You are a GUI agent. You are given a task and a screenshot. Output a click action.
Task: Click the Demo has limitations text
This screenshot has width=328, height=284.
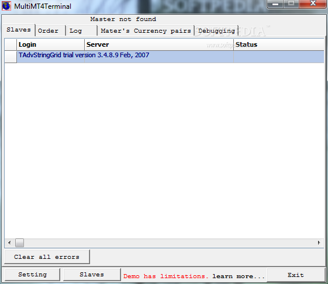click(166, 276)
